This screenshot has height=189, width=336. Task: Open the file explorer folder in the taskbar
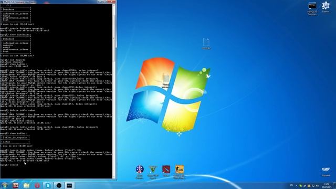[26, 185]
